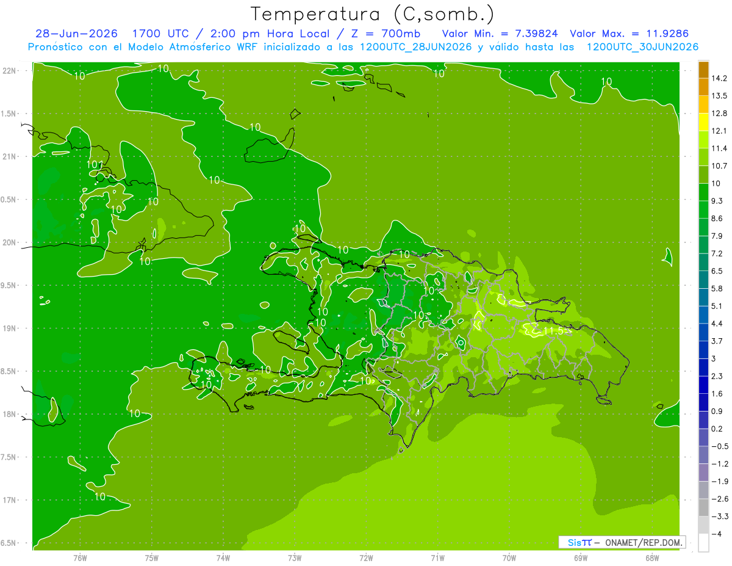This screenshot has width=732, height=566.
Task: Select the dark orange band above 14.2
Action: click(703, 70)
